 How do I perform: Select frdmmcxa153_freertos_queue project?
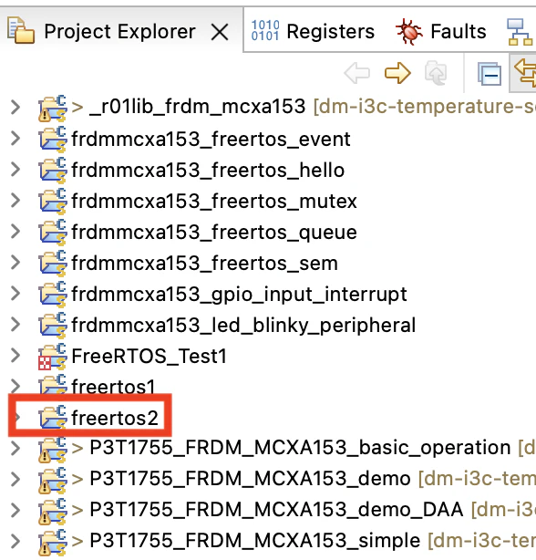(214, 233)
